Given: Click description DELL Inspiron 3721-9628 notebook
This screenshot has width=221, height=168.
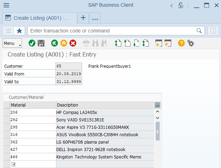Looking at the screenshot, I should 105,149.
